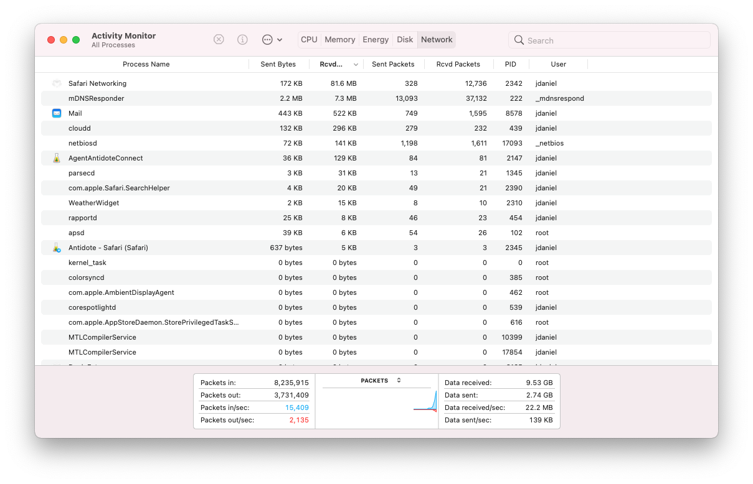
Task: Click Data received value 9.53 GB
Action: click(539, 383)
